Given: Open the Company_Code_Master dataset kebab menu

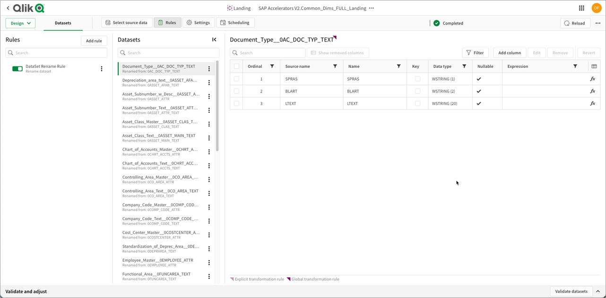Looking at the screenshot, I should tap(209, 207).
